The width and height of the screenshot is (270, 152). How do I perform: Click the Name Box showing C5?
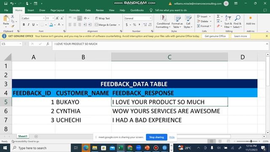(x=10, y=44)
